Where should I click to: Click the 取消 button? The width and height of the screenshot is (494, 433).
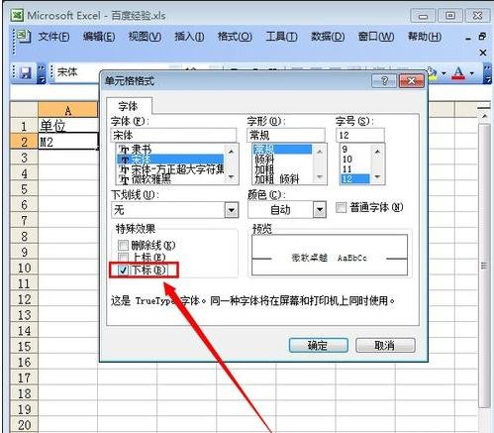tap(385, 346)
